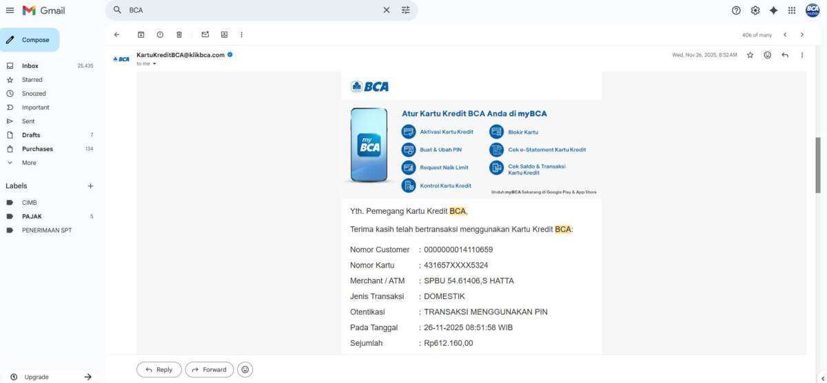Compose a new email
The image size is (827, 383).
(30, 40)
